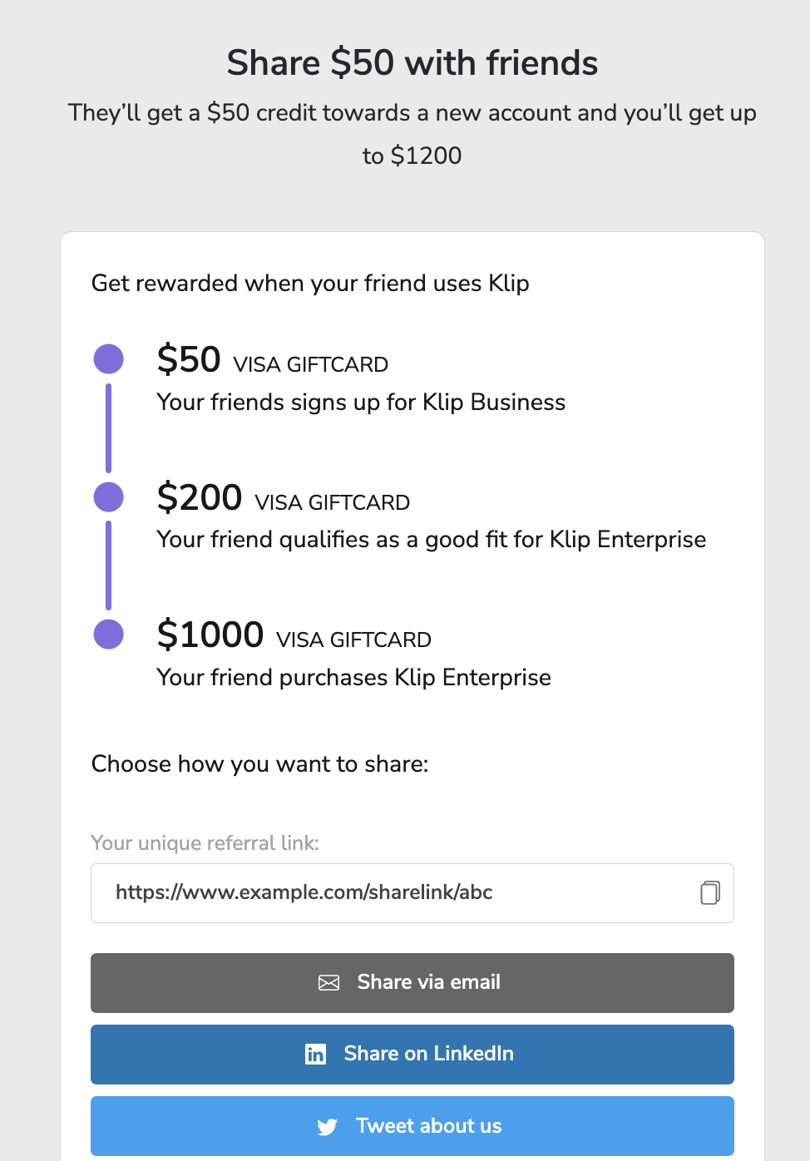Select the $200 reward step dot
Viewport: 810px width, 1161px height.
click(x=109, y=497)
